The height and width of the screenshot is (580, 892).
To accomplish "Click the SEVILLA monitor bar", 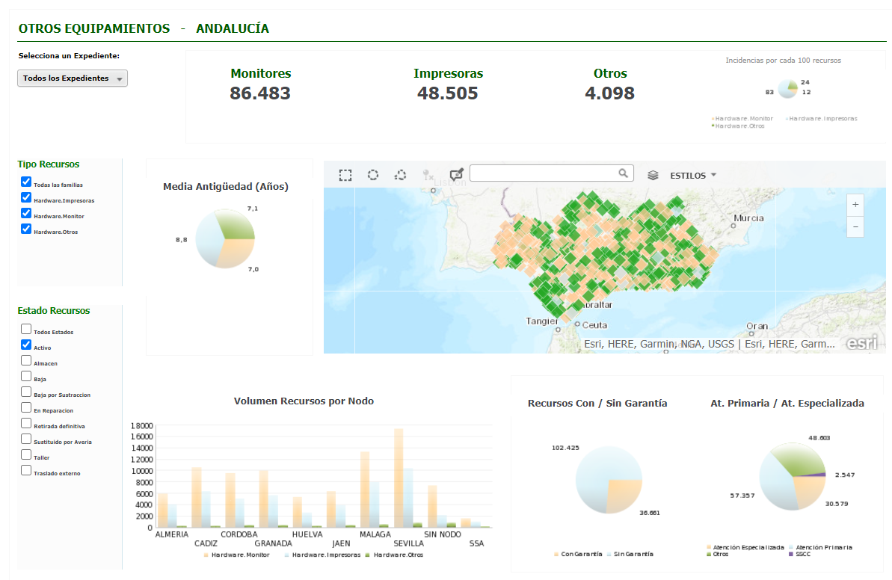I will (x=399, y=478).
